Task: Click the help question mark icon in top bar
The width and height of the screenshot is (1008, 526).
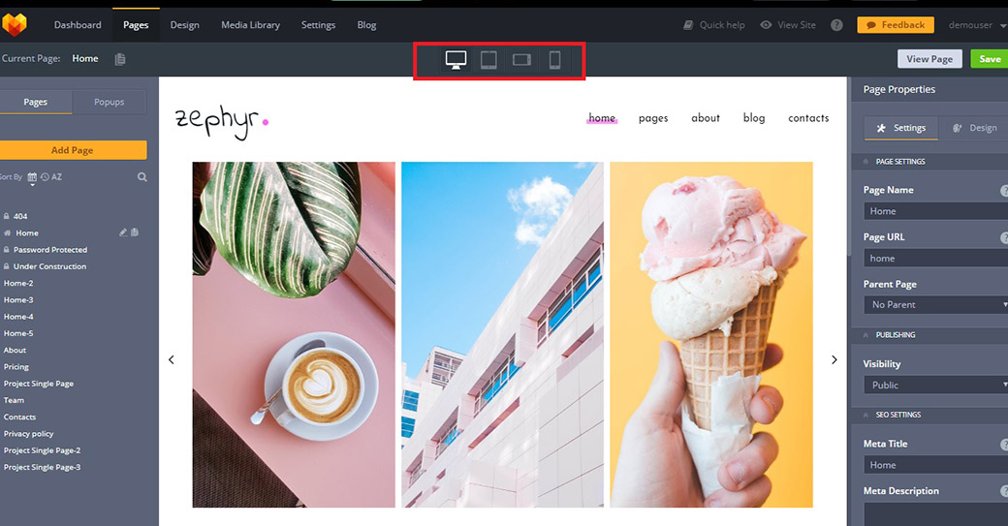Action: pos(836,25)
